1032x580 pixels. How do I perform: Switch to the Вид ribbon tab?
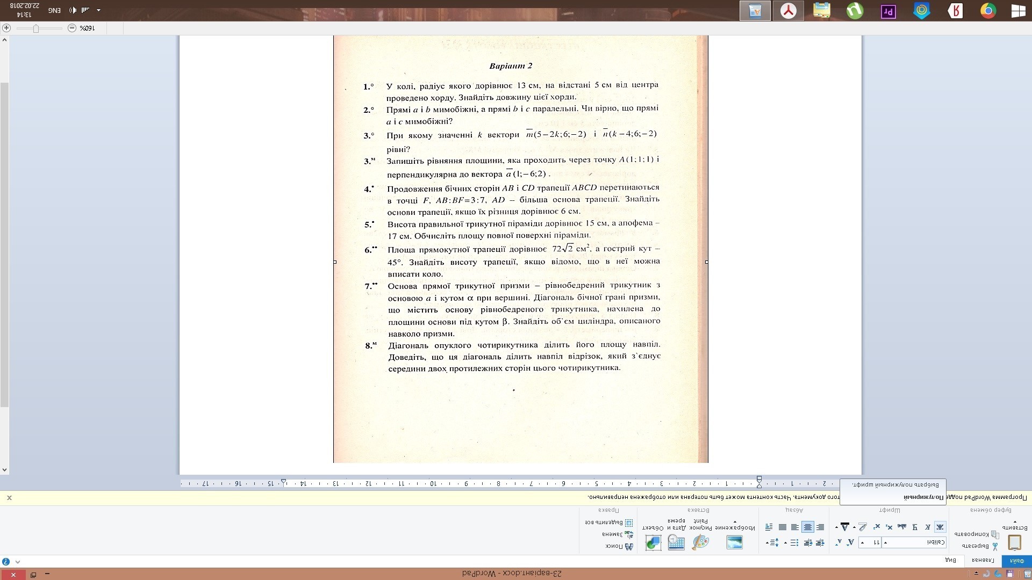click(950, 560)
